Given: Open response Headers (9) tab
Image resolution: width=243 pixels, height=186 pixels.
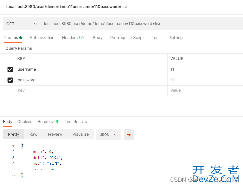Looking at the screenshot, I should pyautogui.click(x=48, y=122).
